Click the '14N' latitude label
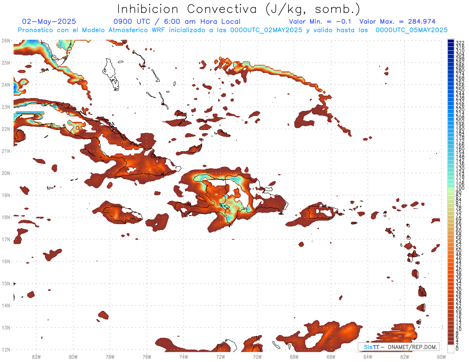The image size is (469, 362). [x=6, y=305]
